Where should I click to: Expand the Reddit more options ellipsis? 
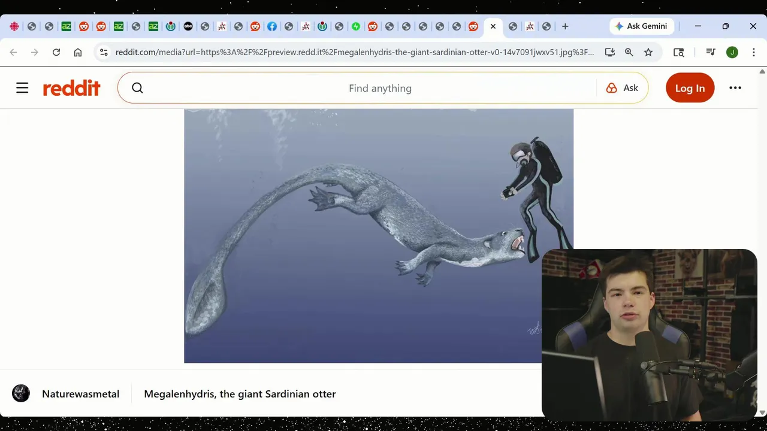[x=735, y=88]
